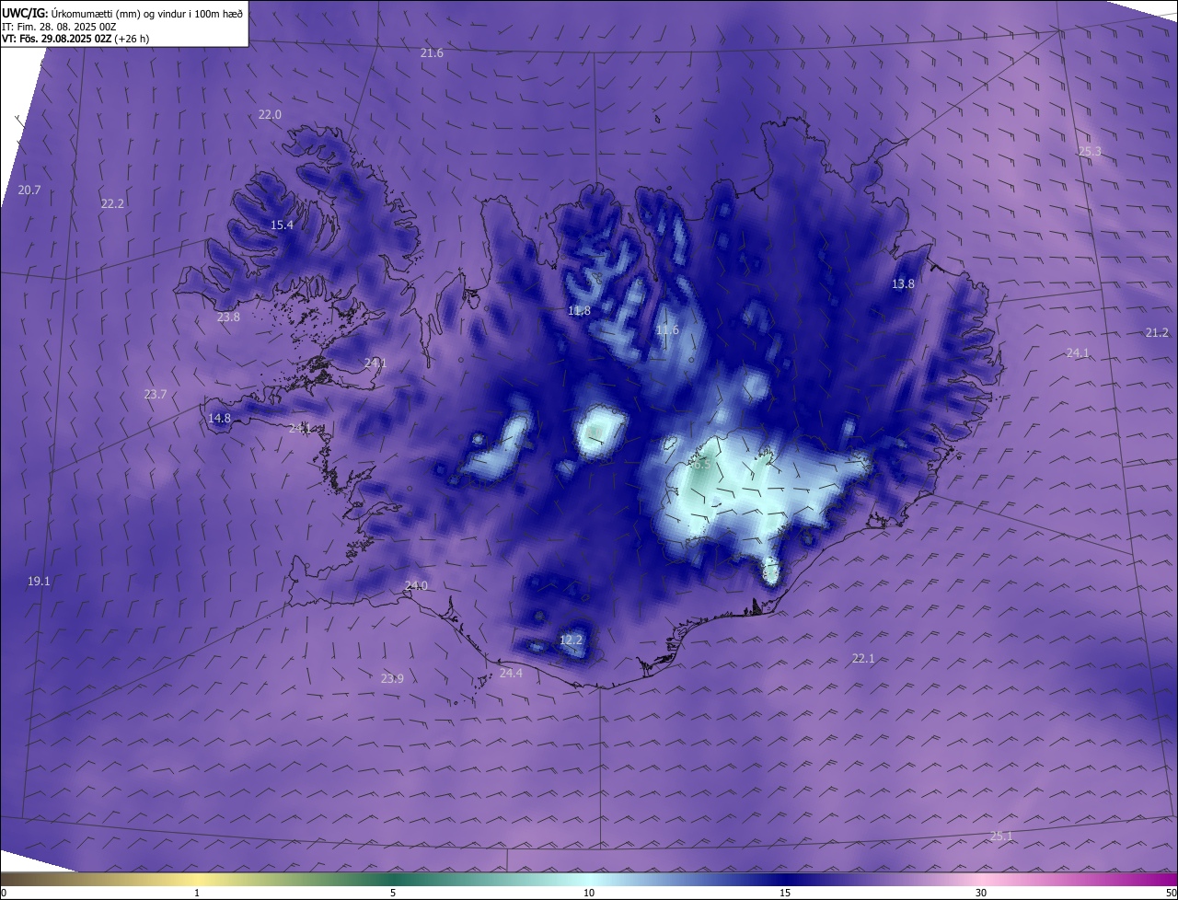Screen dimensions: 1178x900
Task: Select the initial time line 'IT: Fim. 28. 08. 2025 00Z'
Action: pos(59,27)
